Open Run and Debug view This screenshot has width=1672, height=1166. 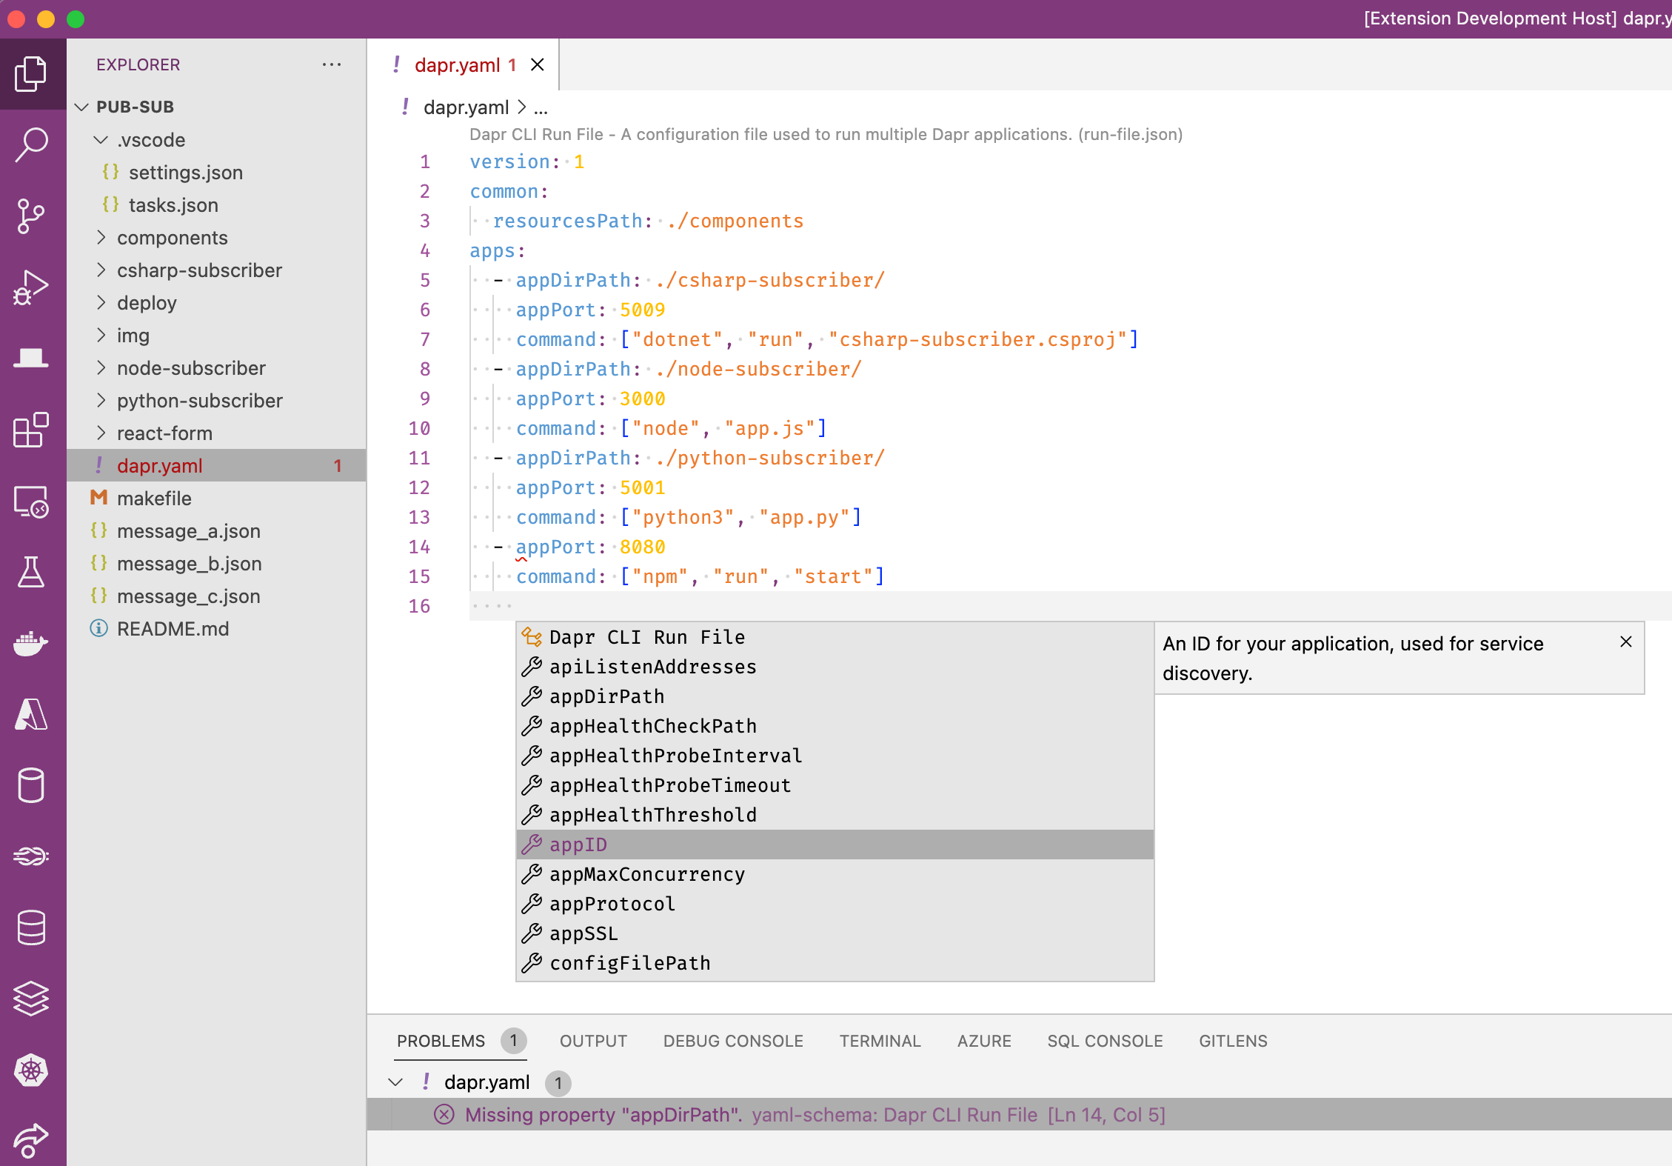[32, 287]
